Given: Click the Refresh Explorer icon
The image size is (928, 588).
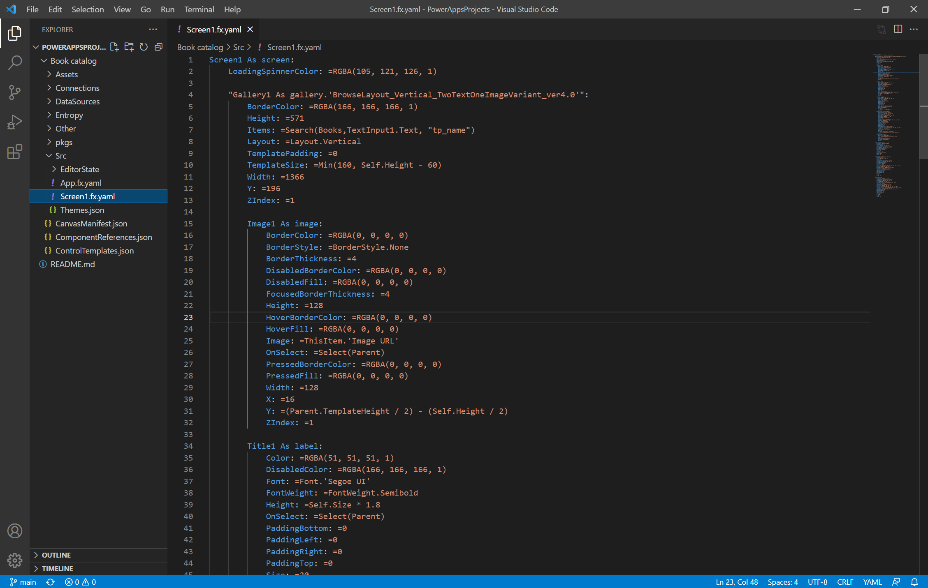Looking at the screenshot, I should pos(144,47).
